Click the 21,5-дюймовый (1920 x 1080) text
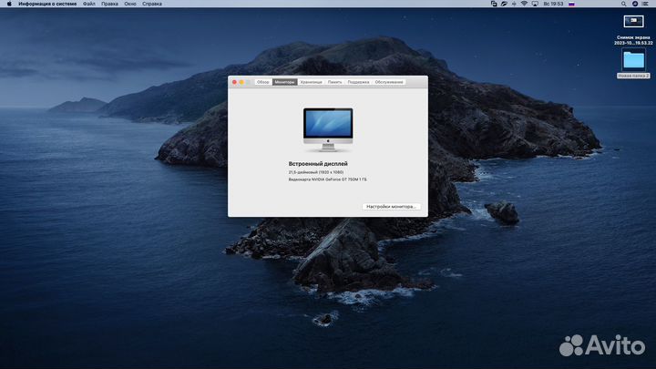This screenshot has width=656, height=369. pos(316,172)
